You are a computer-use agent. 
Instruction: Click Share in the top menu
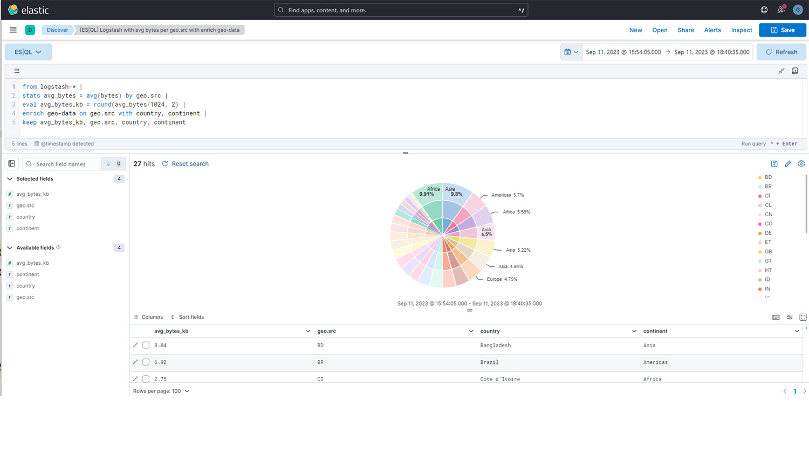686,30
